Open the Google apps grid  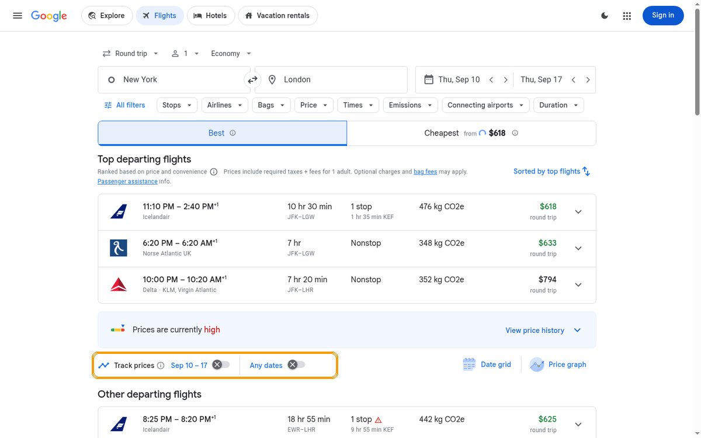[x=627, y=16]
